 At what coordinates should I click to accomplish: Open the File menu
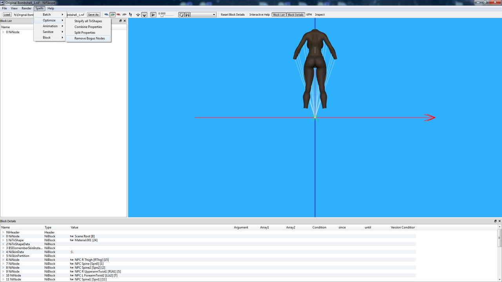[x=5, y=8]
